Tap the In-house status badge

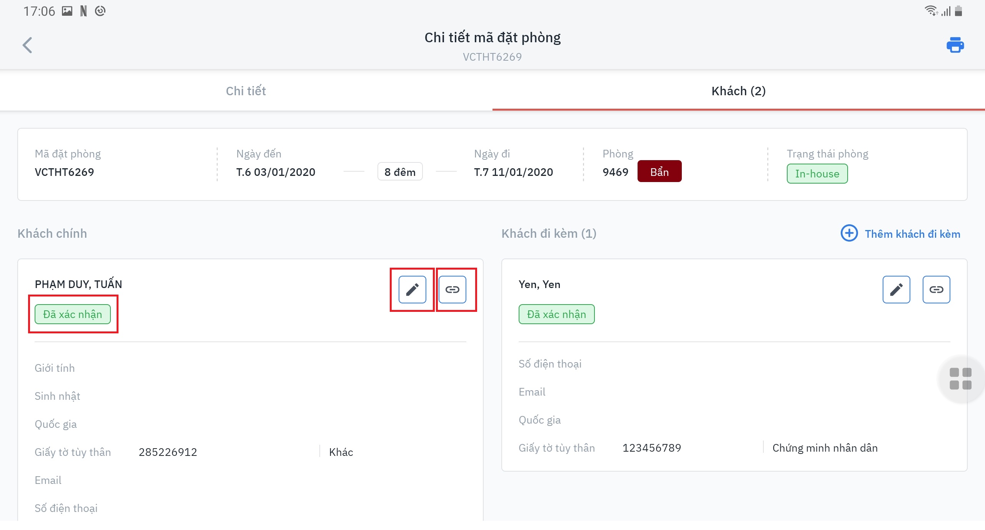[817, 174]
